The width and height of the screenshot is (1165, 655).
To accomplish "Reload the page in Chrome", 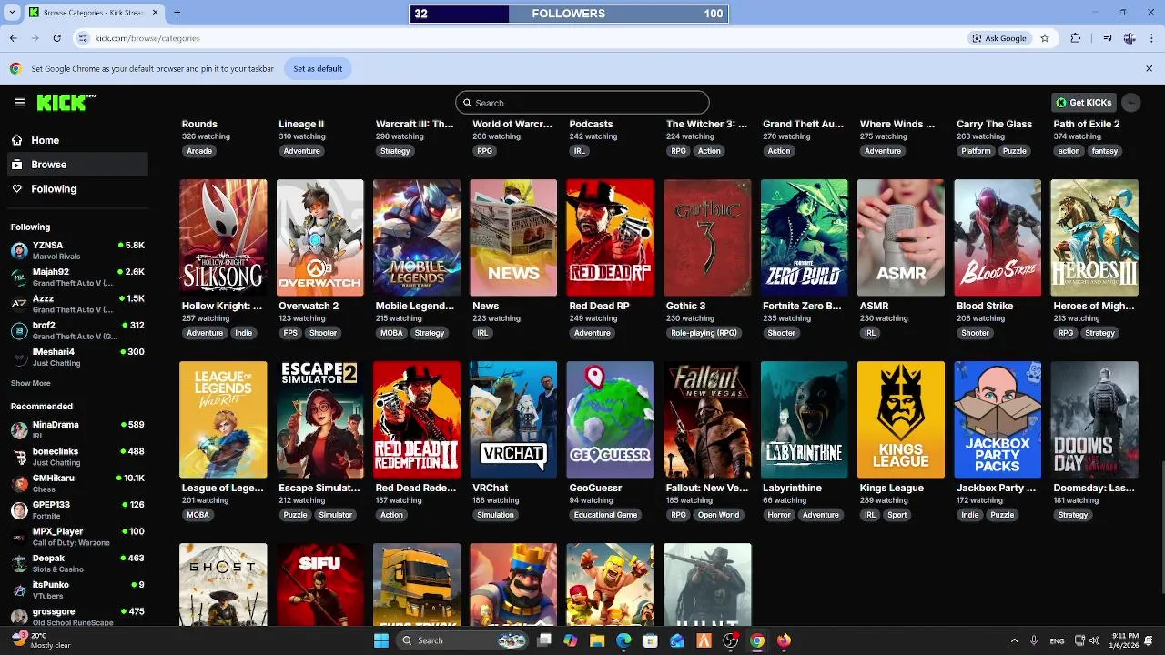I will point(56,38).
